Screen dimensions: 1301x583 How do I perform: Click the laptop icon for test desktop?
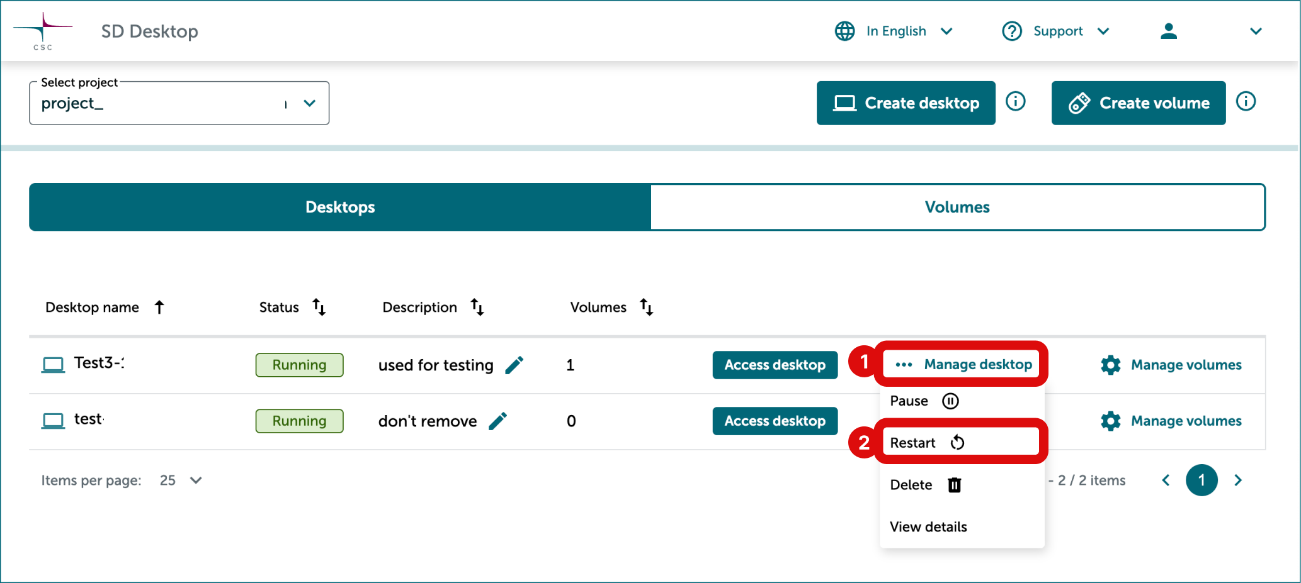tap(53, 421)
